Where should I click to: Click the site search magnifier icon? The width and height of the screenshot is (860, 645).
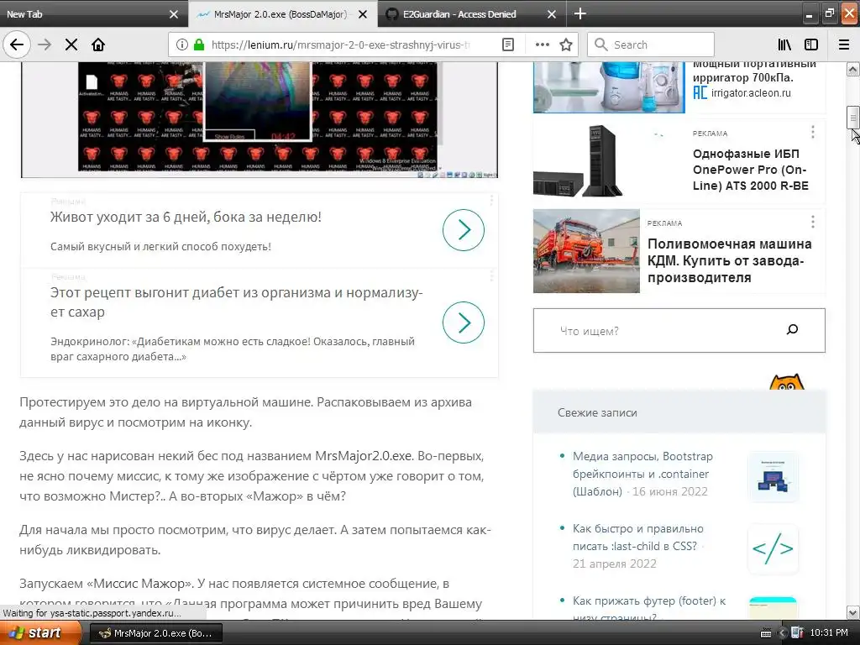tap(793, 329)
